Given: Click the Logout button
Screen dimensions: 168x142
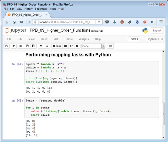Looking at the screenshot, I should pos(157,30).
